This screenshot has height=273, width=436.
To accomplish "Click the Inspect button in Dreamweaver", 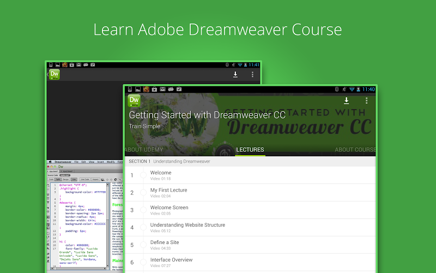I will click(x=95, y=180).
